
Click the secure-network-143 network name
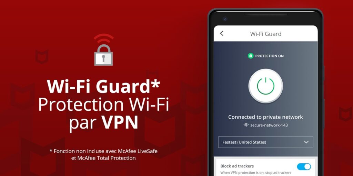[269, 125]
